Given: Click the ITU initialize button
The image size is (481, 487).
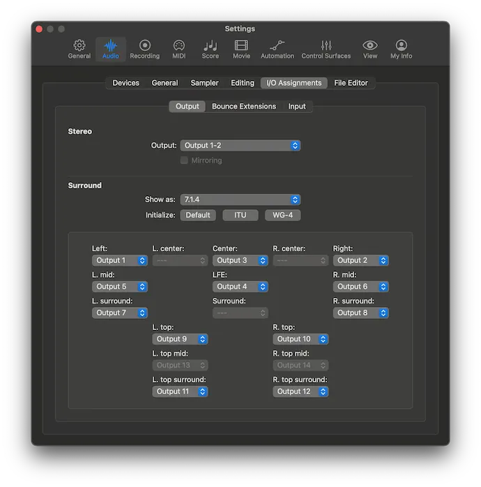Looking at the screenshot, I should [240, 215].
